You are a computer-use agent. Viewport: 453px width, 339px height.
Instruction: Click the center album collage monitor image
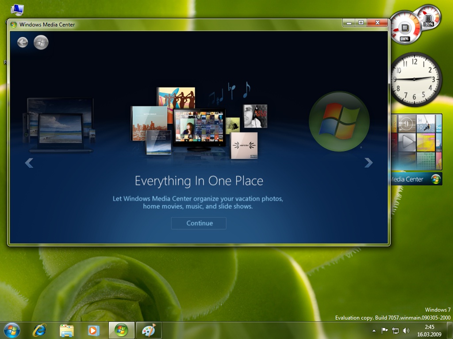pyautogui.click(x=199, y=129)
